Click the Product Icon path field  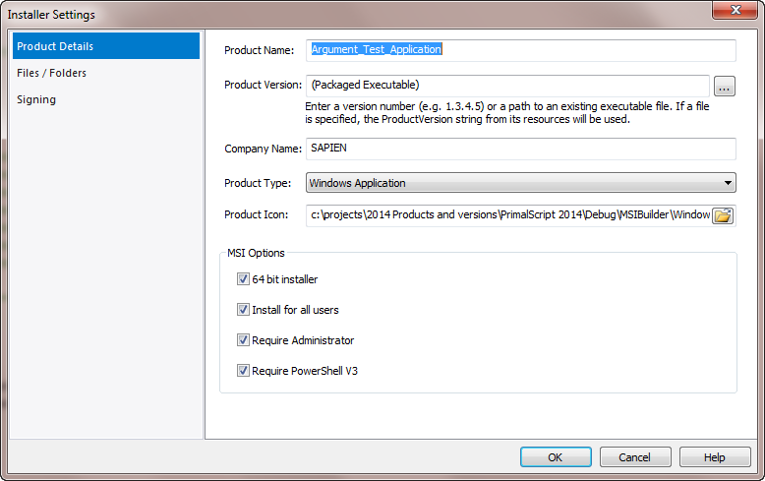pos(509,215)
